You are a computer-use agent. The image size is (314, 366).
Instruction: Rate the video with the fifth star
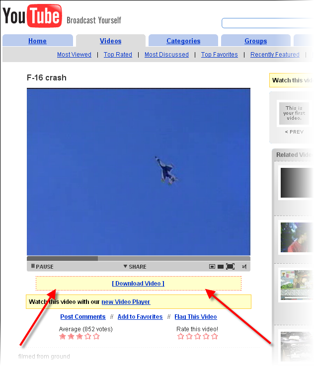point(214,336)
